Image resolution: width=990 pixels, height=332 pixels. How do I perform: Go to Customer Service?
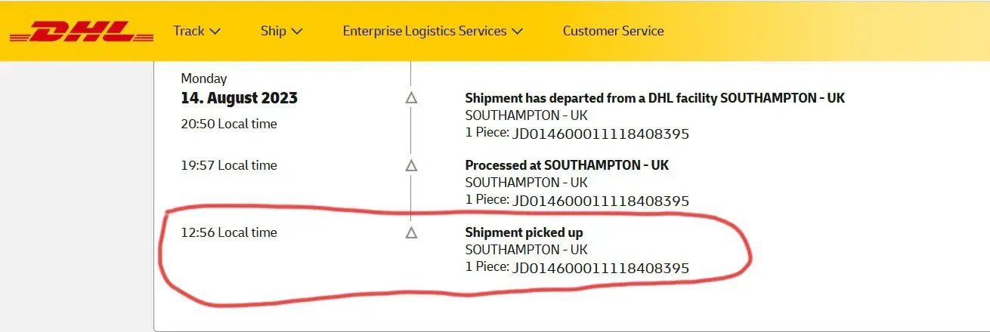pyautogui.click(x=613, y=31)
